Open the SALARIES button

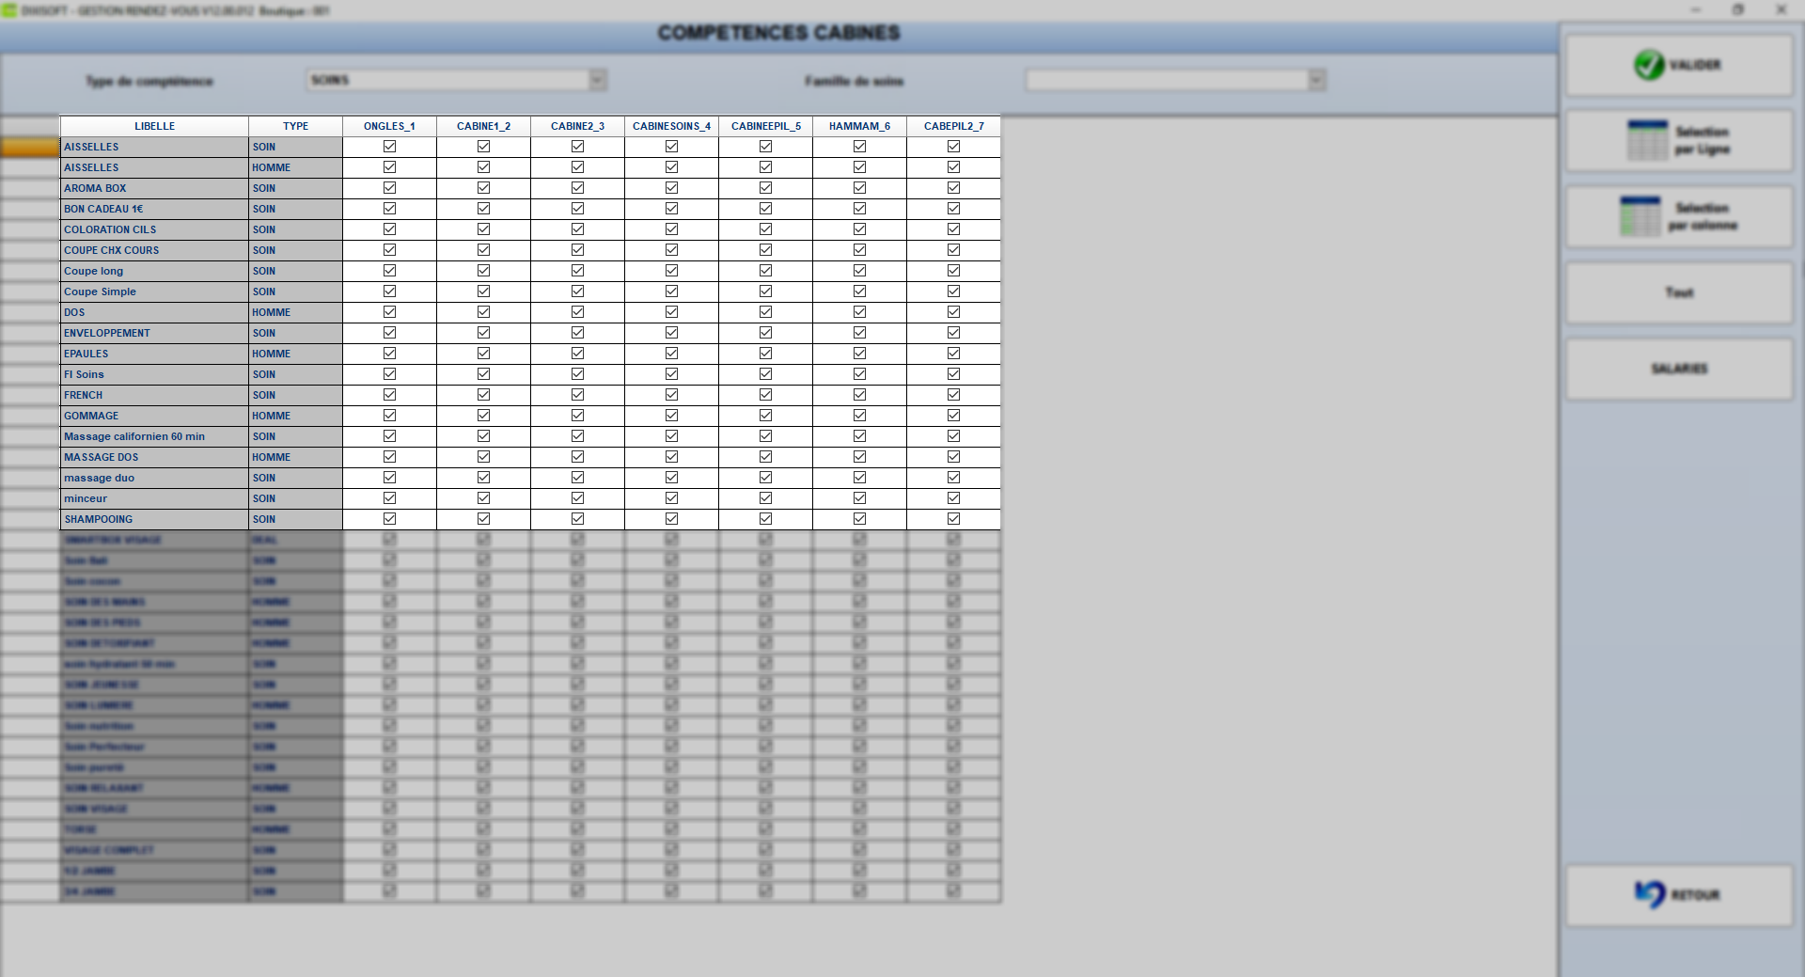(x=1679, y=370)
